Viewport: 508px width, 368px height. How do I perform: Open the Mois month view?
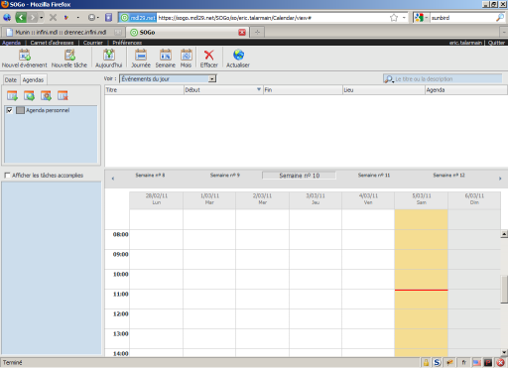coord(186,59)
